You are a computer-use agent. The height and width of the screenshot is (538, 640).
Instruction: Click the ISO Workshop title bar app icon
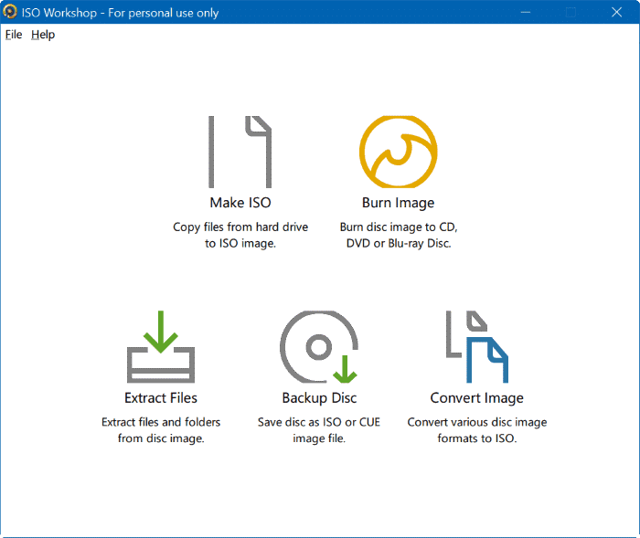click(x=10, y=12)
